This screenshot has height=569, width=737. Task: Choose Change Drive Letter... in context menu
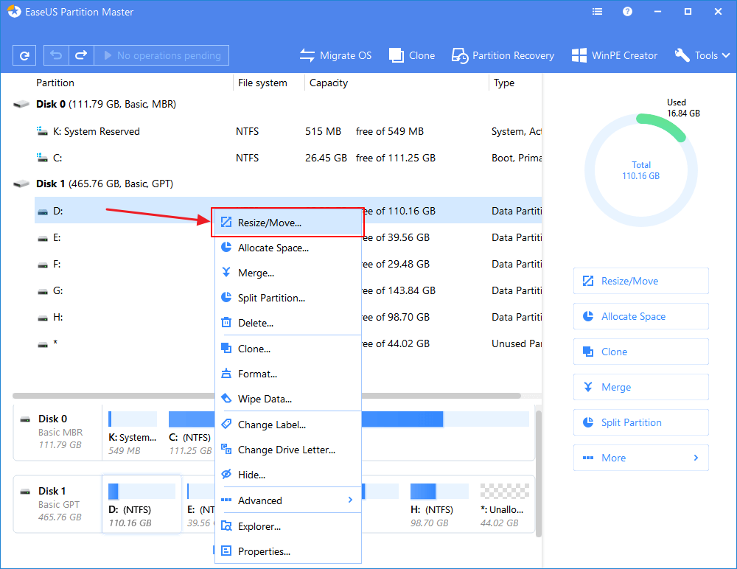(x=287, y=450)
